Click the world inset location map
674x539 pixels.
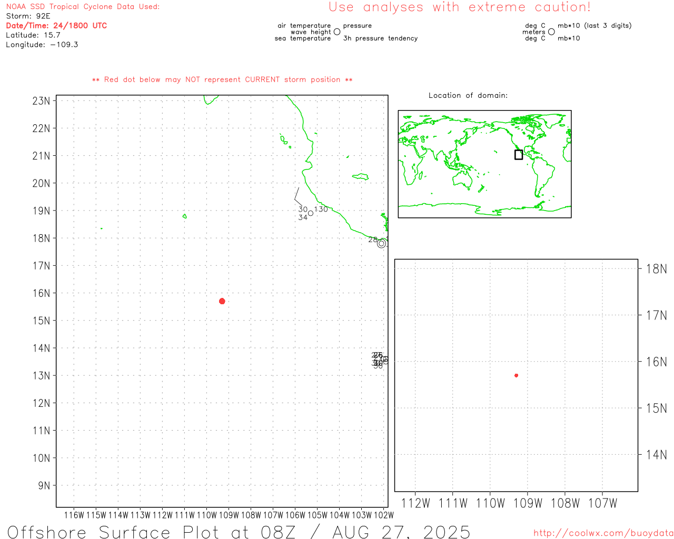[484, 164]
